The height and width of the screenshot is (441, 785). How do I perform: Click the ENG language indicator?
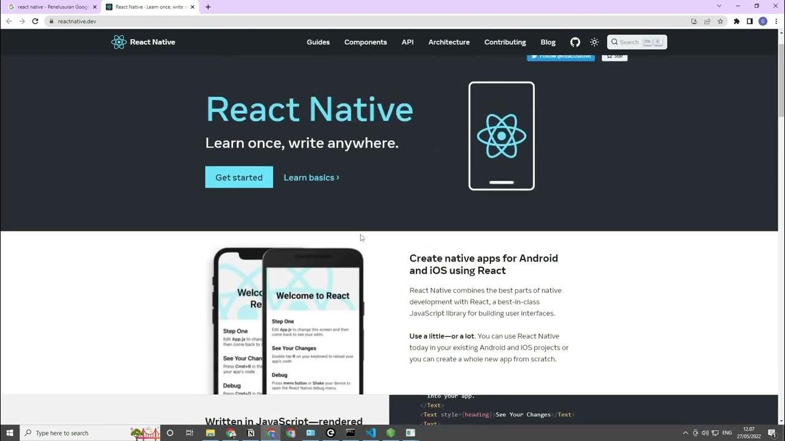[x=727, y=433]
